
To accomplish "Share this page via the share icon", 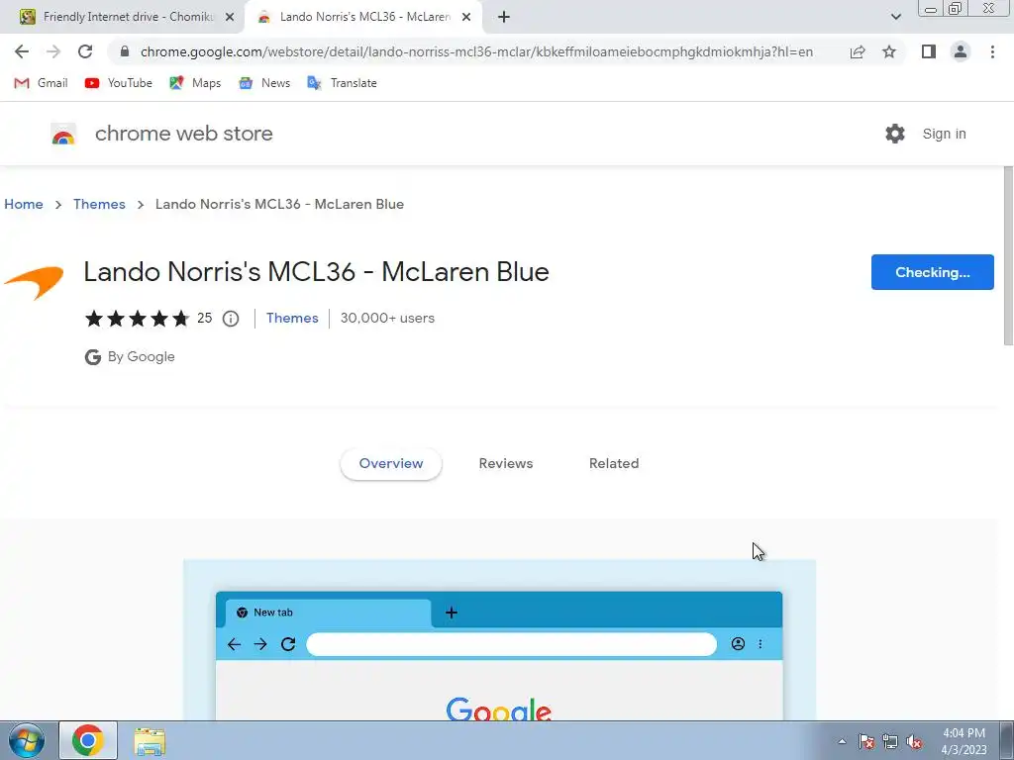I will [858, 51].
